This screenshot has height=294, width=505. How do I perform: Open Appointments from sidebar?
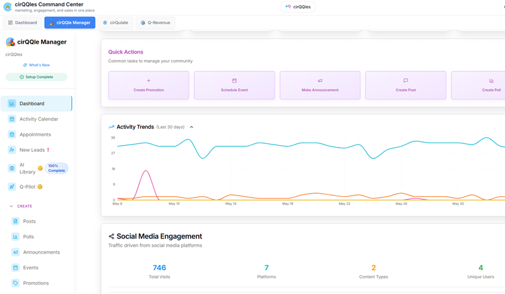[x=37, y=134]
